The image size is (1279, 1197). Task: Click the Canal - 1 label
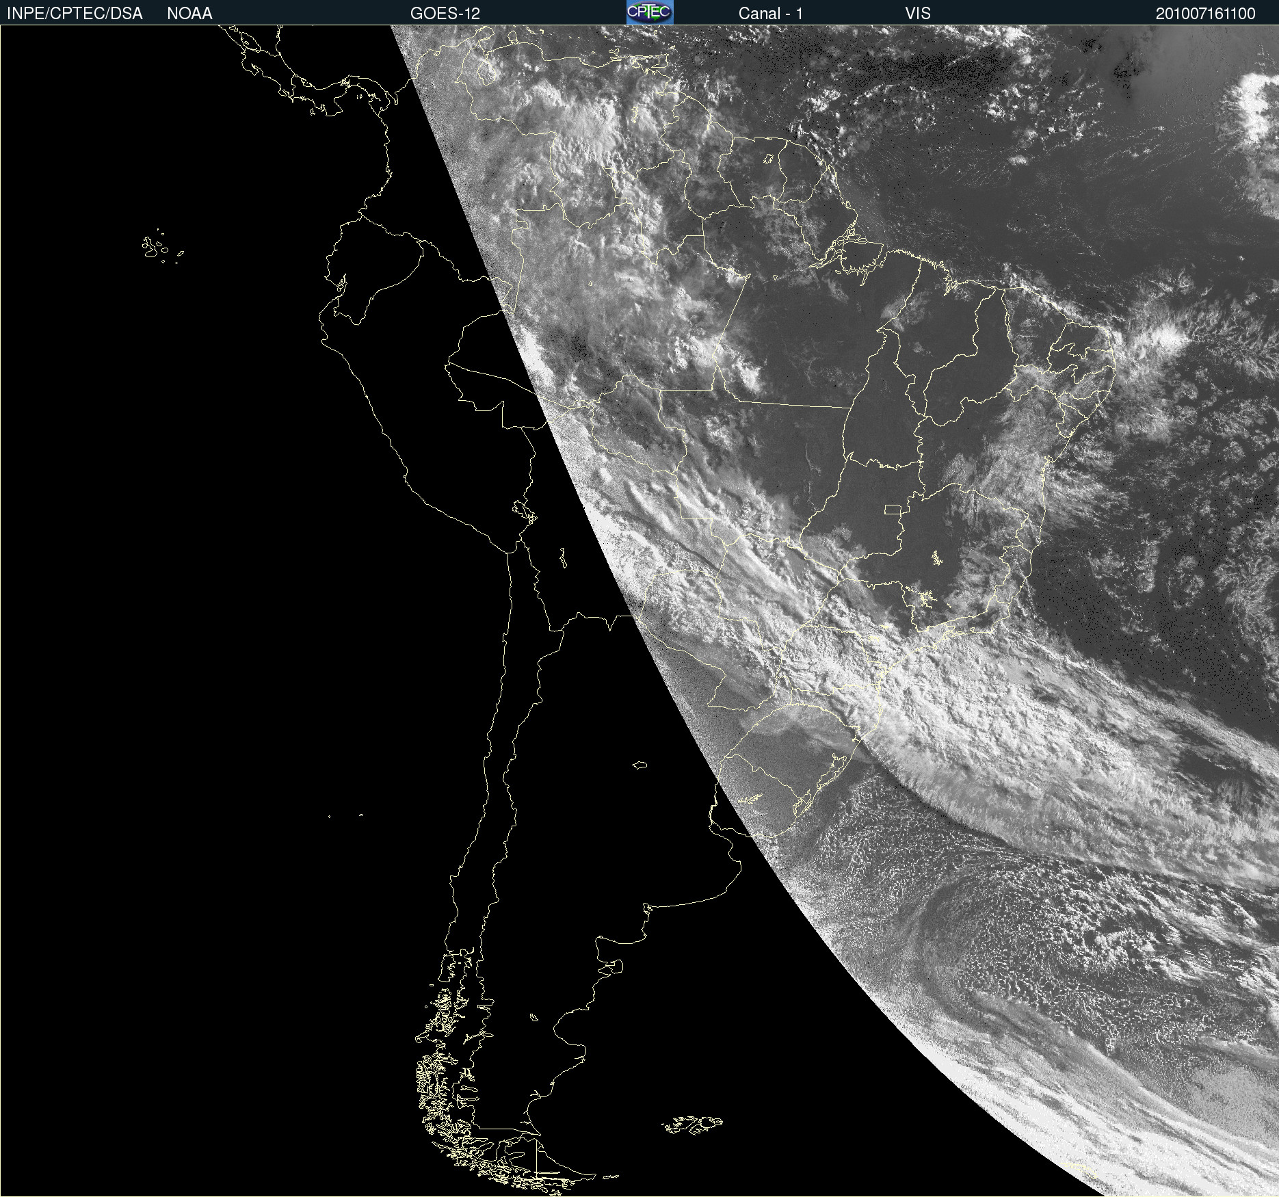771,14
